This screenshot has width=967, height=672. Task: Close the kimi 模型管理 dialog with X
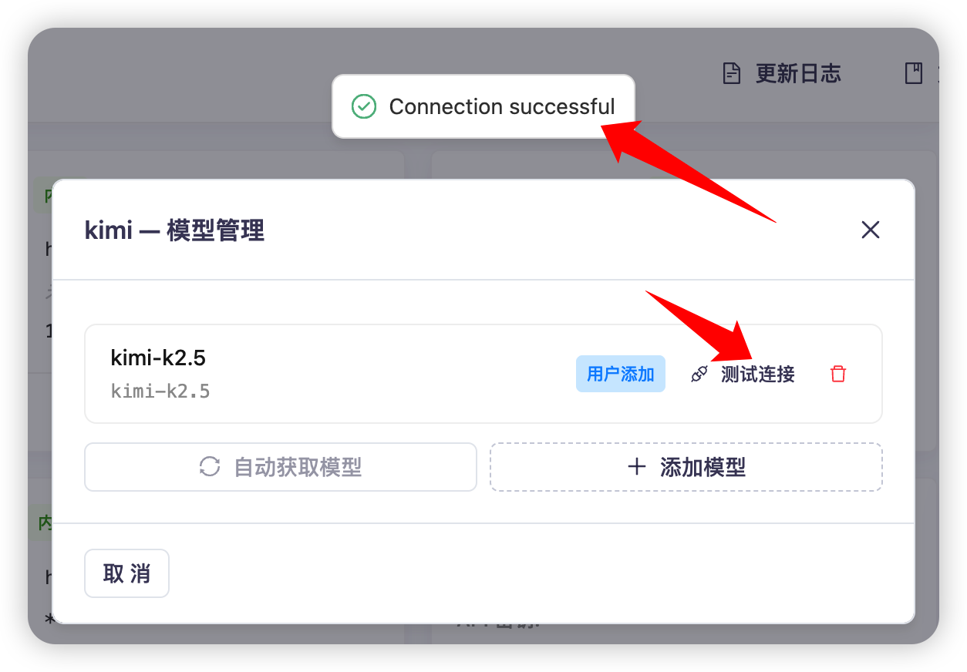pyautogui.click(x=871, y=230)
